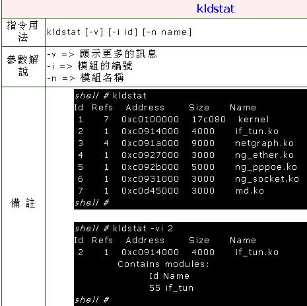Click the Address column header in first terminal
This screenshot has height=306, width=307.
pyautogui.click(x=145, y=108)
